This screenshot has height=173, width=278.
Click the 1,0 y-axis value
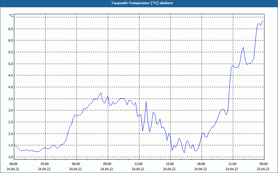tap(11, 157)
